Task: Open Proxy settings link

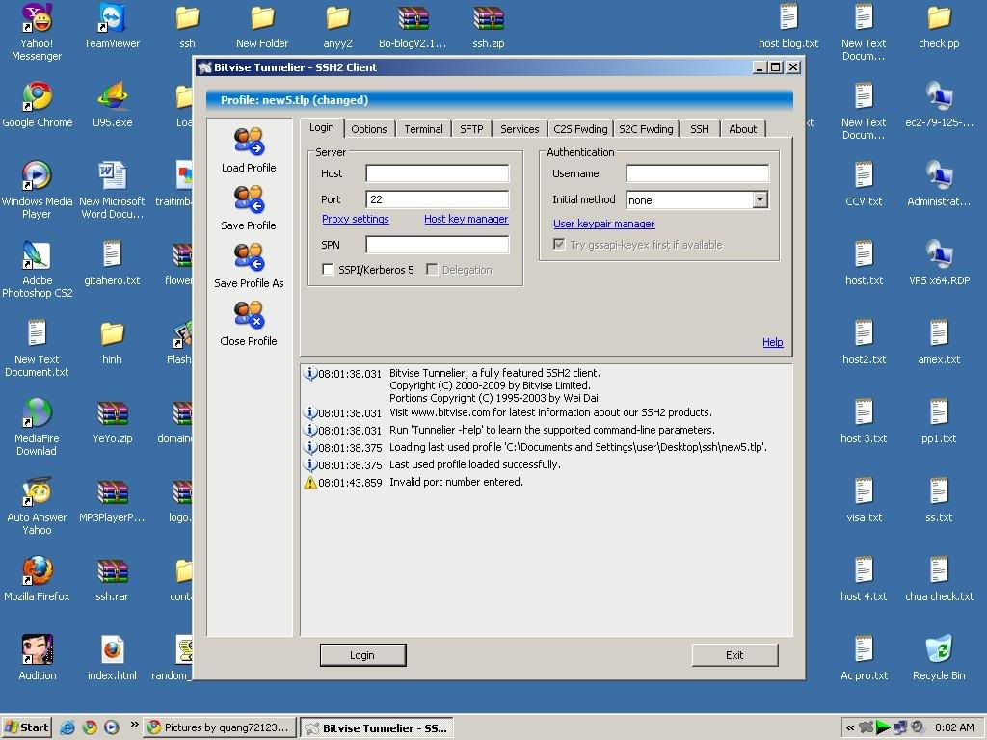Action: point(356,219)
